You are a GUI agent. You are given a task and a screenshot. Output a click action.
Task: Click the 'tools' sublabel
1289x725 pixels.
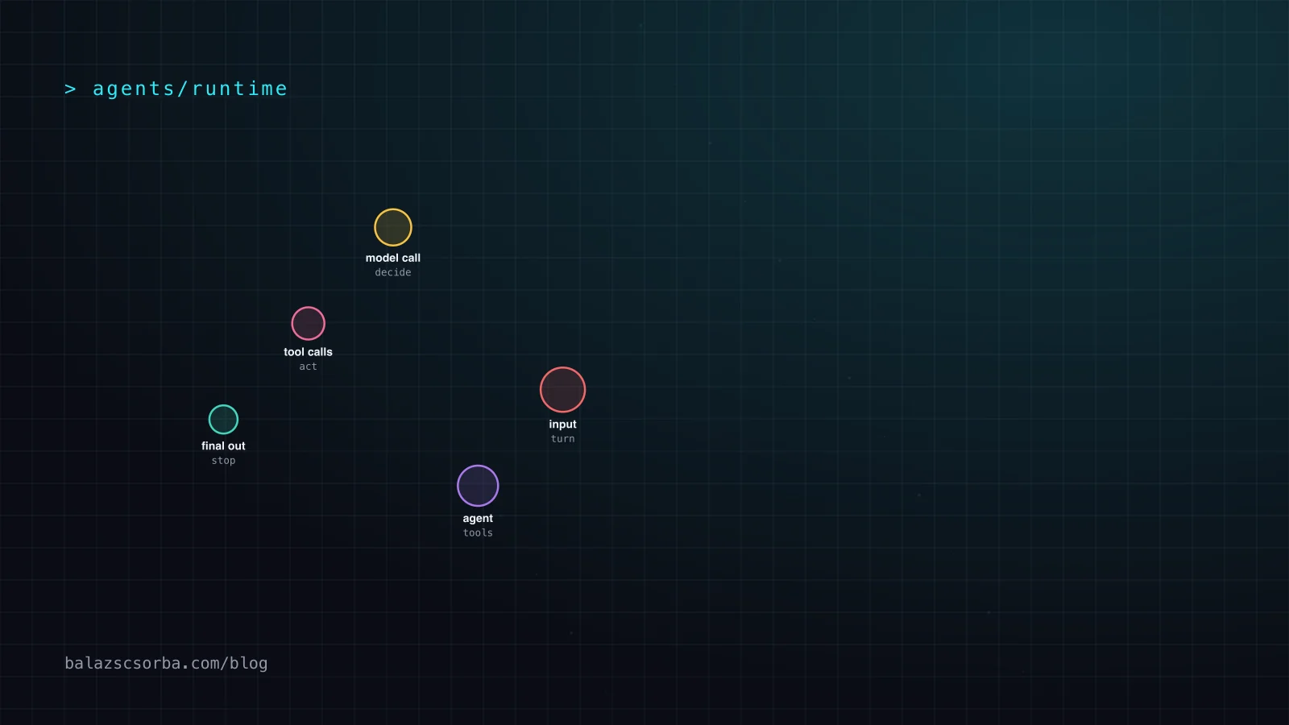pos(478,532)
